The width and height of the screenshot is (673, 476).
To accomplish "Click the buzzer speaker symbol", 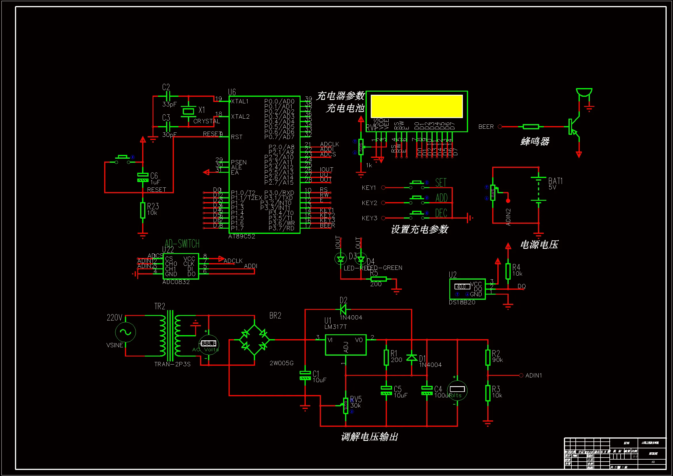I will click(x=584, y=92).
